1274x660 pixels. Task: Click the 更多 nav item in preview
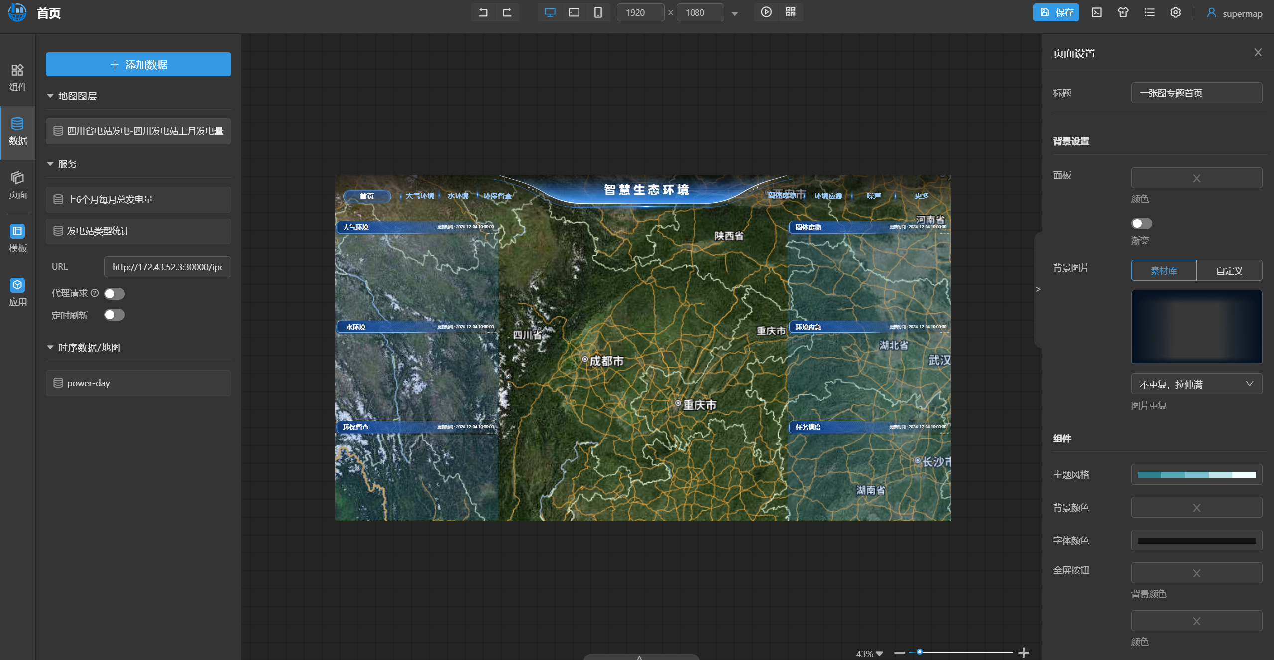922,196
